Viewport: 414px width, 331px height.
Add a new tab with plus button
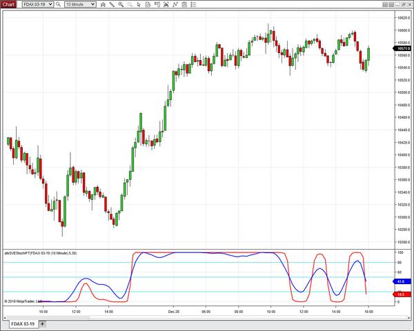pyautogui.click(x=43, y=323)
